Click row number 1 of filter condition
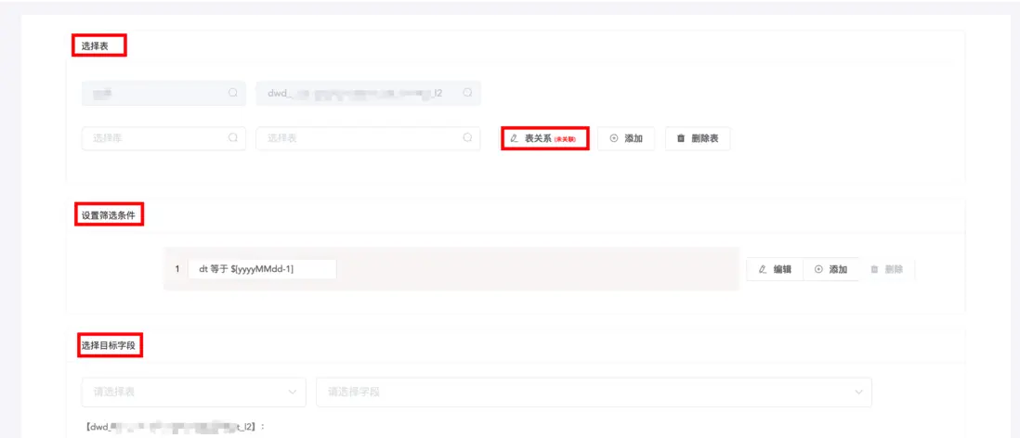 point(177,269)
